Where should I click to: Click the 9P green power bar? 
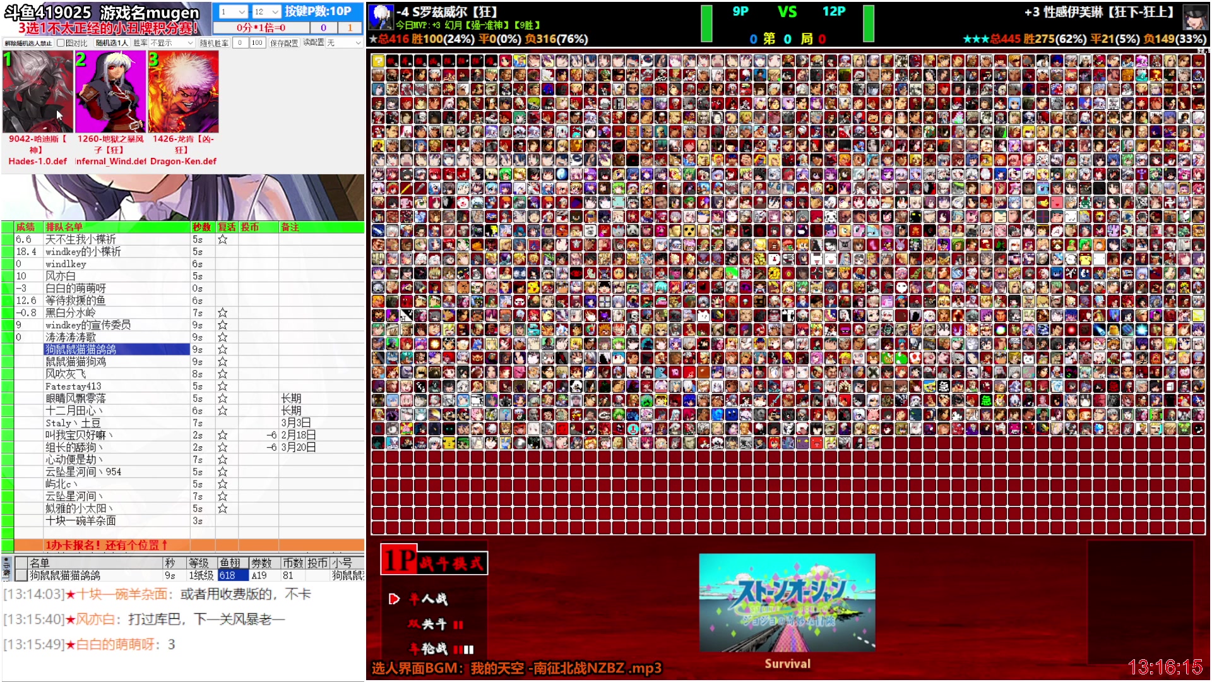(x=706, y=23)
